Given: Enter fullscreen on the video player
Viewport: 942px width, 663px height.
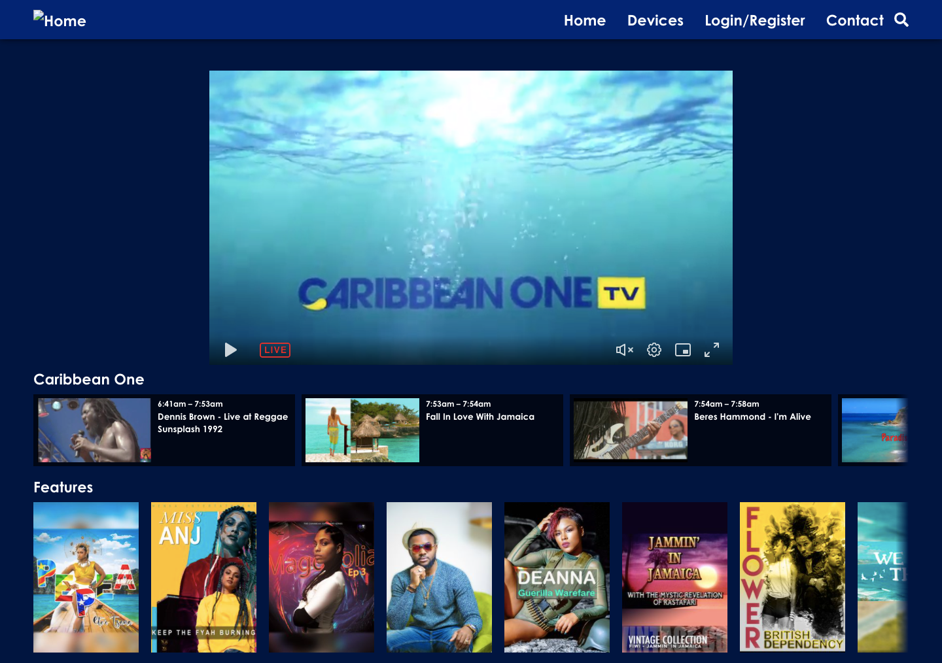Looking at the screenshot, I should point(712,350).
